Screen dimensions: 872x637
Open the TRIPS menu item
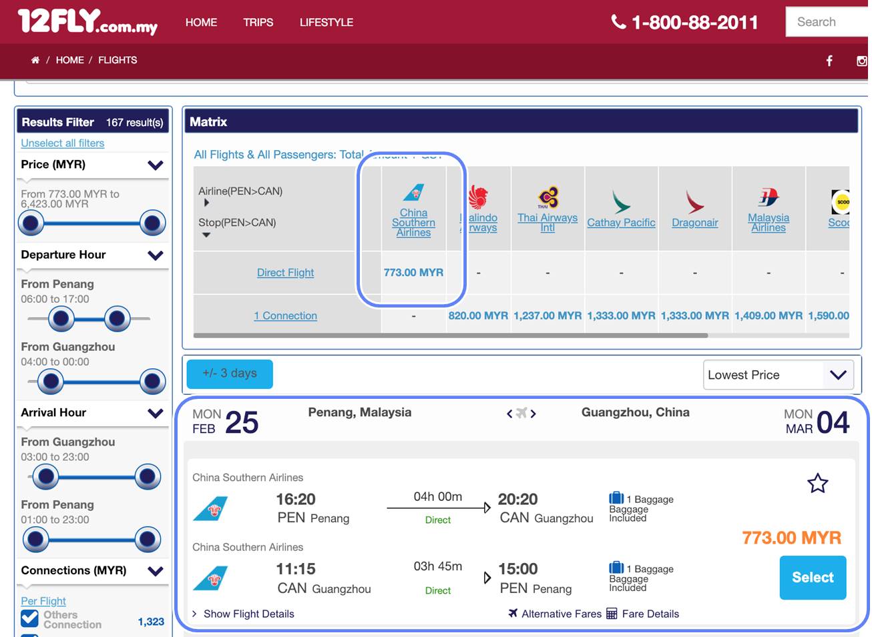(x=258, y=22)
